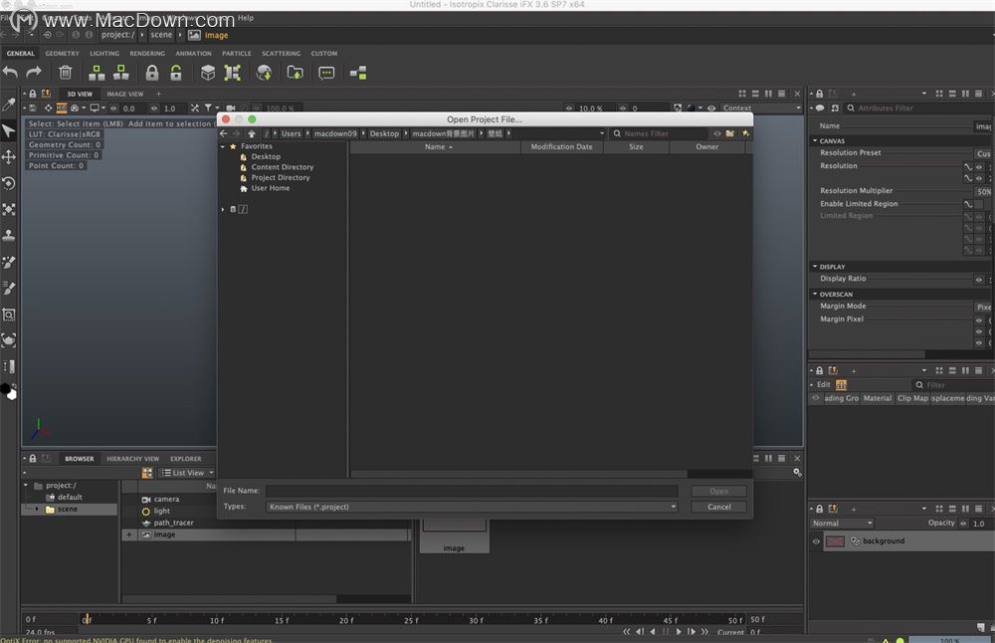Toggle the eye icon on the Resolution row

(978, 167)
